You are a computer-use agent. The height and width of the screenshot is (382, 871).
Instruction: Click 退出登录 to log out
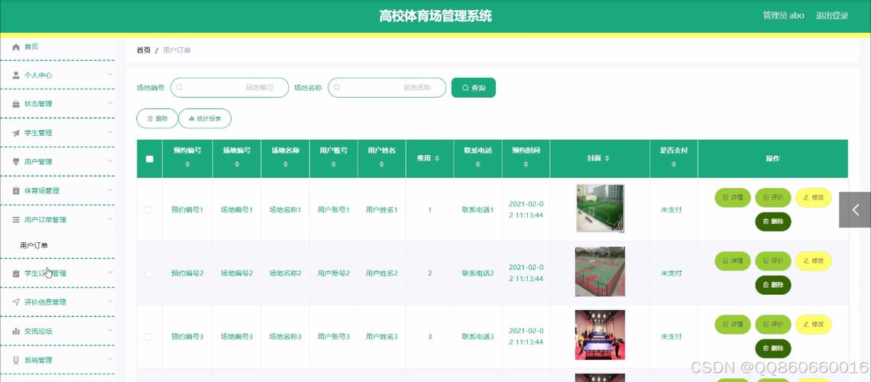point(831,15)
